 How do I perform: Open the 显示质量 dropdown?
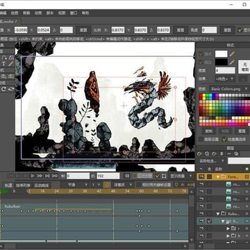(180, 176)
